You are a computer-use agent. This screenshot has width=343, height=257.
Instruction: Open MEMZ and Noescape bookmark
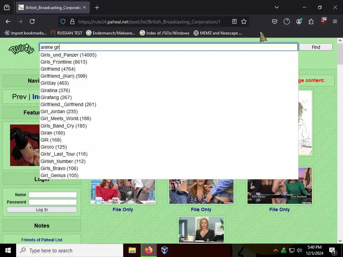click(x=218, y=33)
